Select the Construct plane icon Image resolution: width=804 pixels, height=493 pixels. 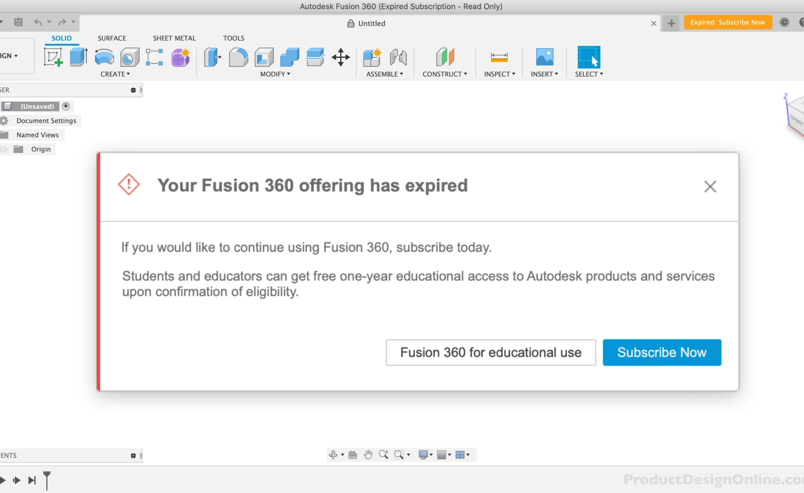tap(445, 57)
